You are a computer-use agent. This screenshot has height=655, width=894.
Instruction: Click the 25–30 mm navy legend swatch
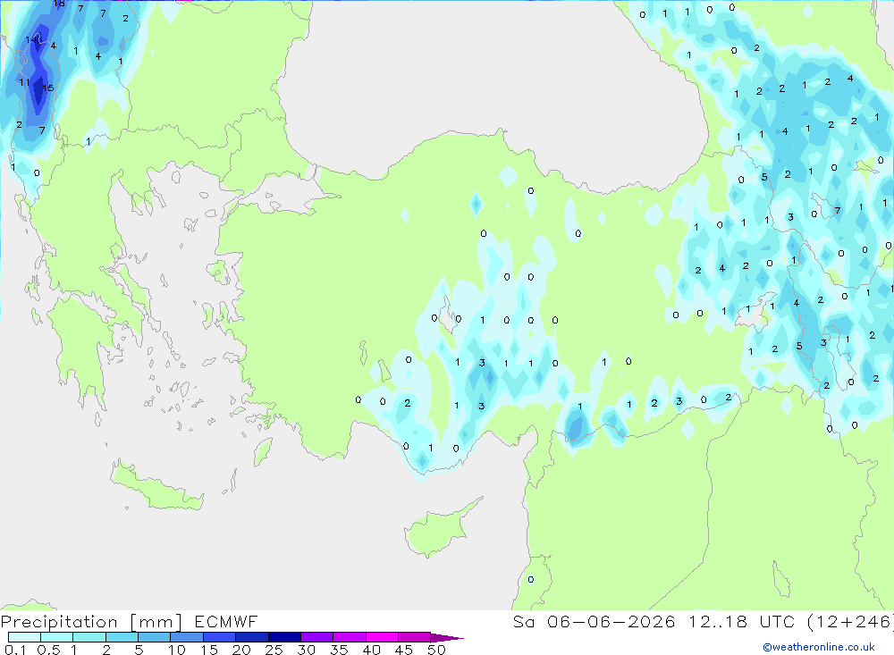pyautogui.click(x=284, y=637)
